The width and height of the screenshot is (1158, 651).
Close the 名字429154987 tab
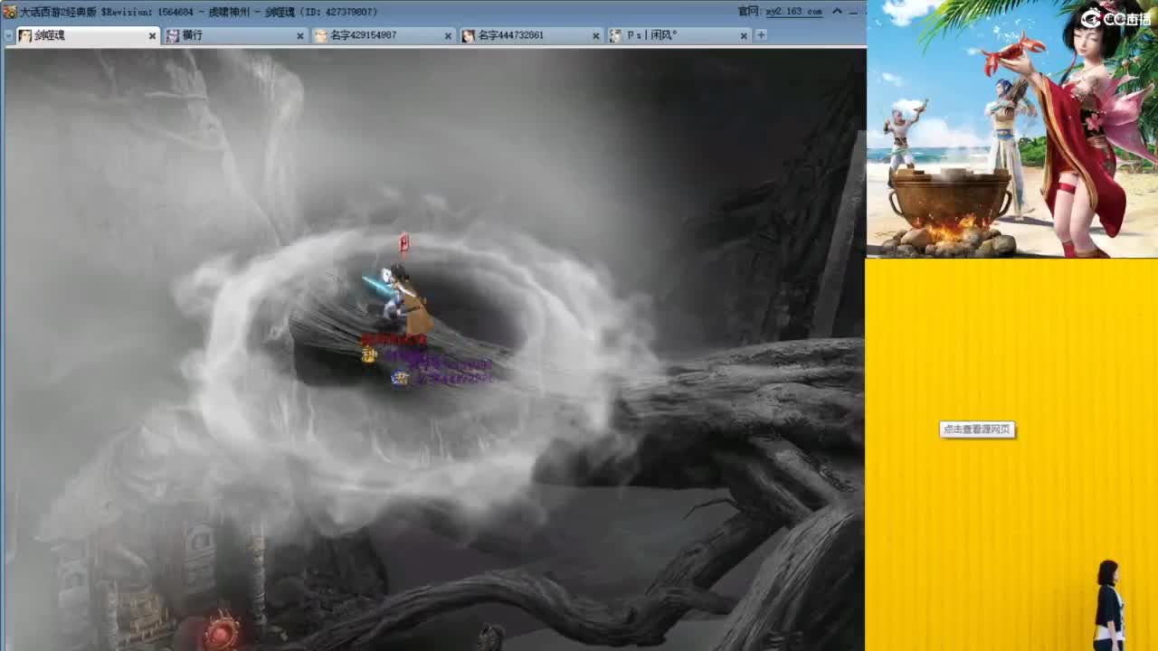pos(448,36)
